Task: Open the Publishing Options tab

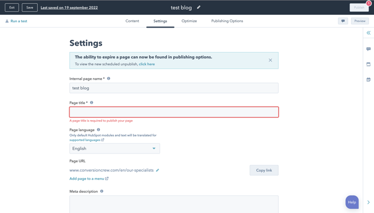Action: [227, 21]
